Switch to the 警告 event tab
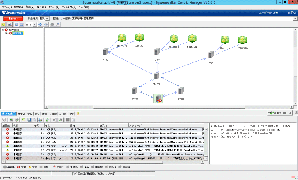Image resolution: width=298 pixels, height=180 pixels. click(37, 114)
